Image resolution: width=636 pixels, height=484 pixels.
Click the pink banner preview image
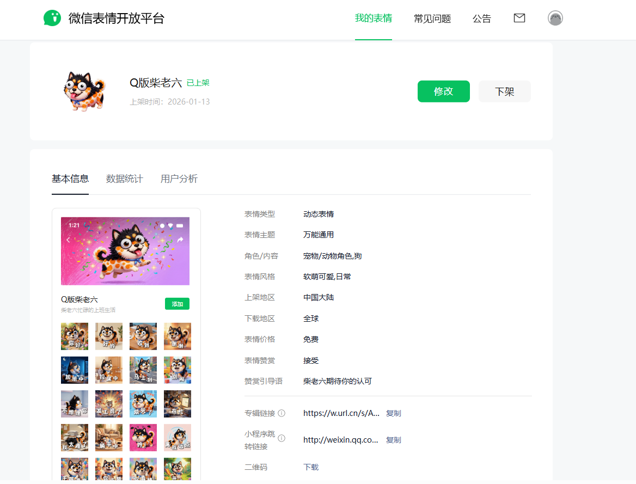[125, 251]
